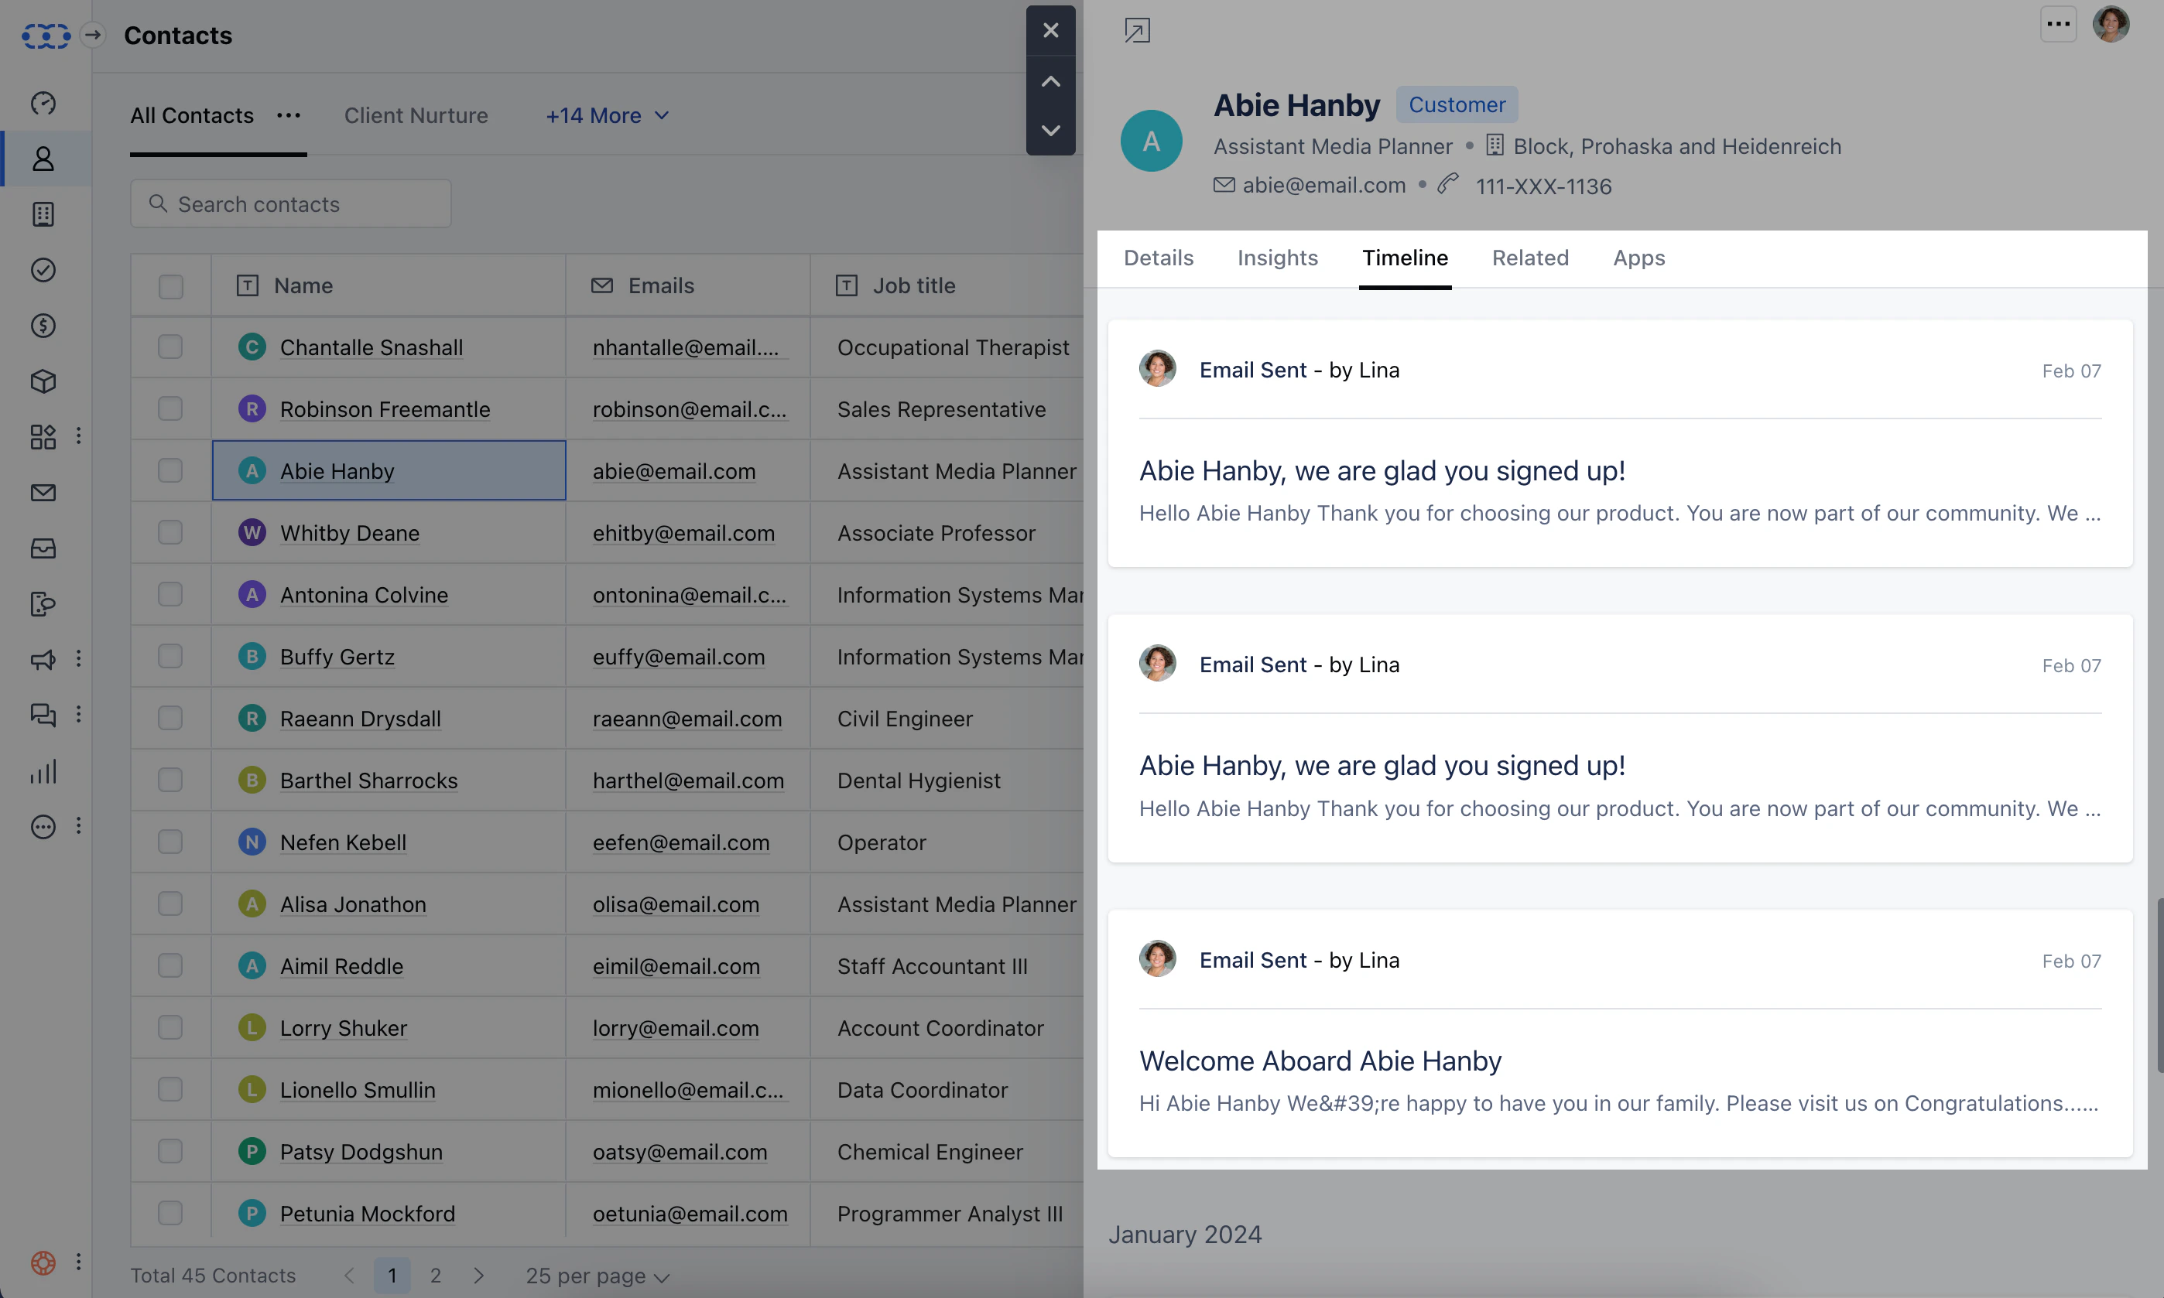Click the Customer status badge
The width and height of the screenshot is (2164, 1298).
(x=1456, y=105)
